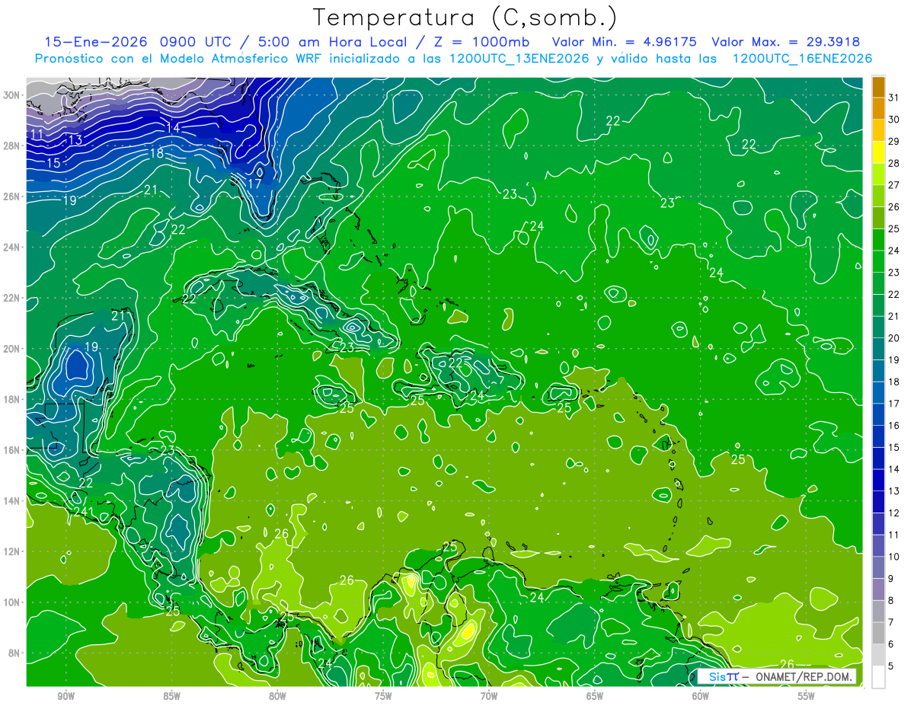The height and width of the screenshot is (706, 914).
Task: Click the 'Temperatura (C,somb.)' map title
Action: click(465, 18)
